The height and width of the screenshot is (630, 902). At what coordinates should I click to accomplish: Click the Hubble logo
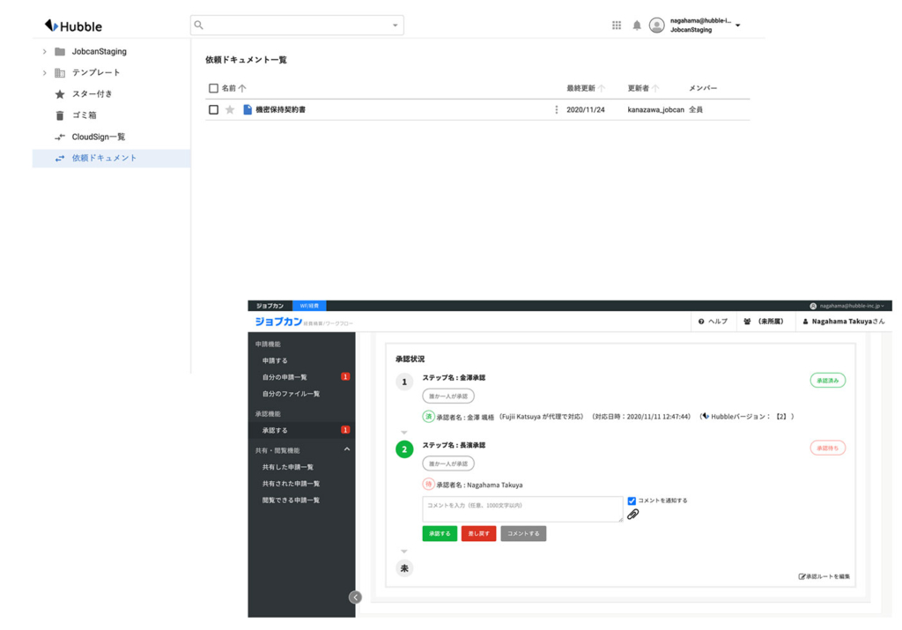[73, 26]
